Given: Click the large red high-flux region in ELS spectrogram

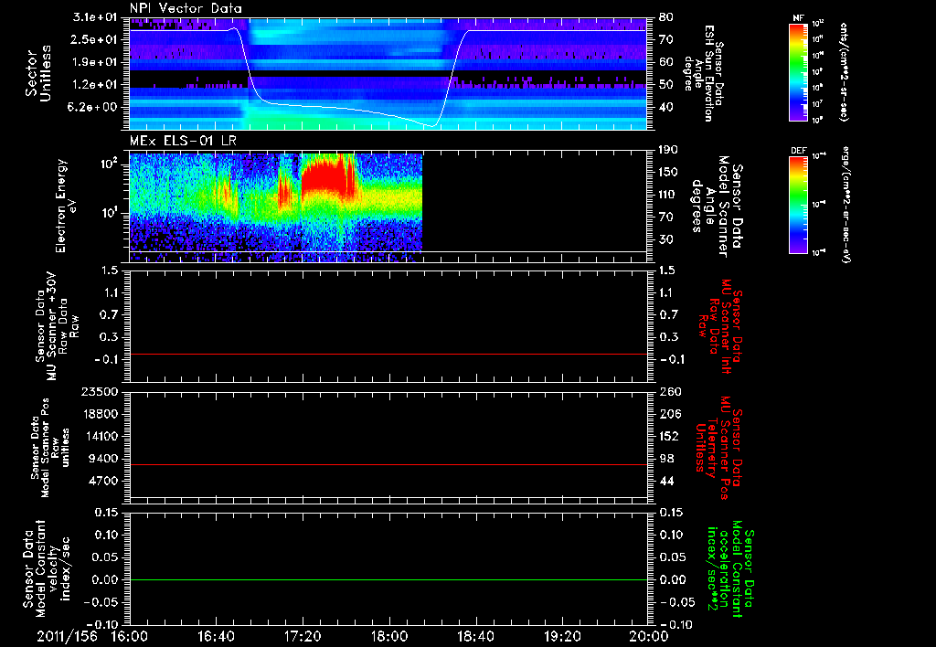Looking at the screenshot, I should click(x=327, y=178).
